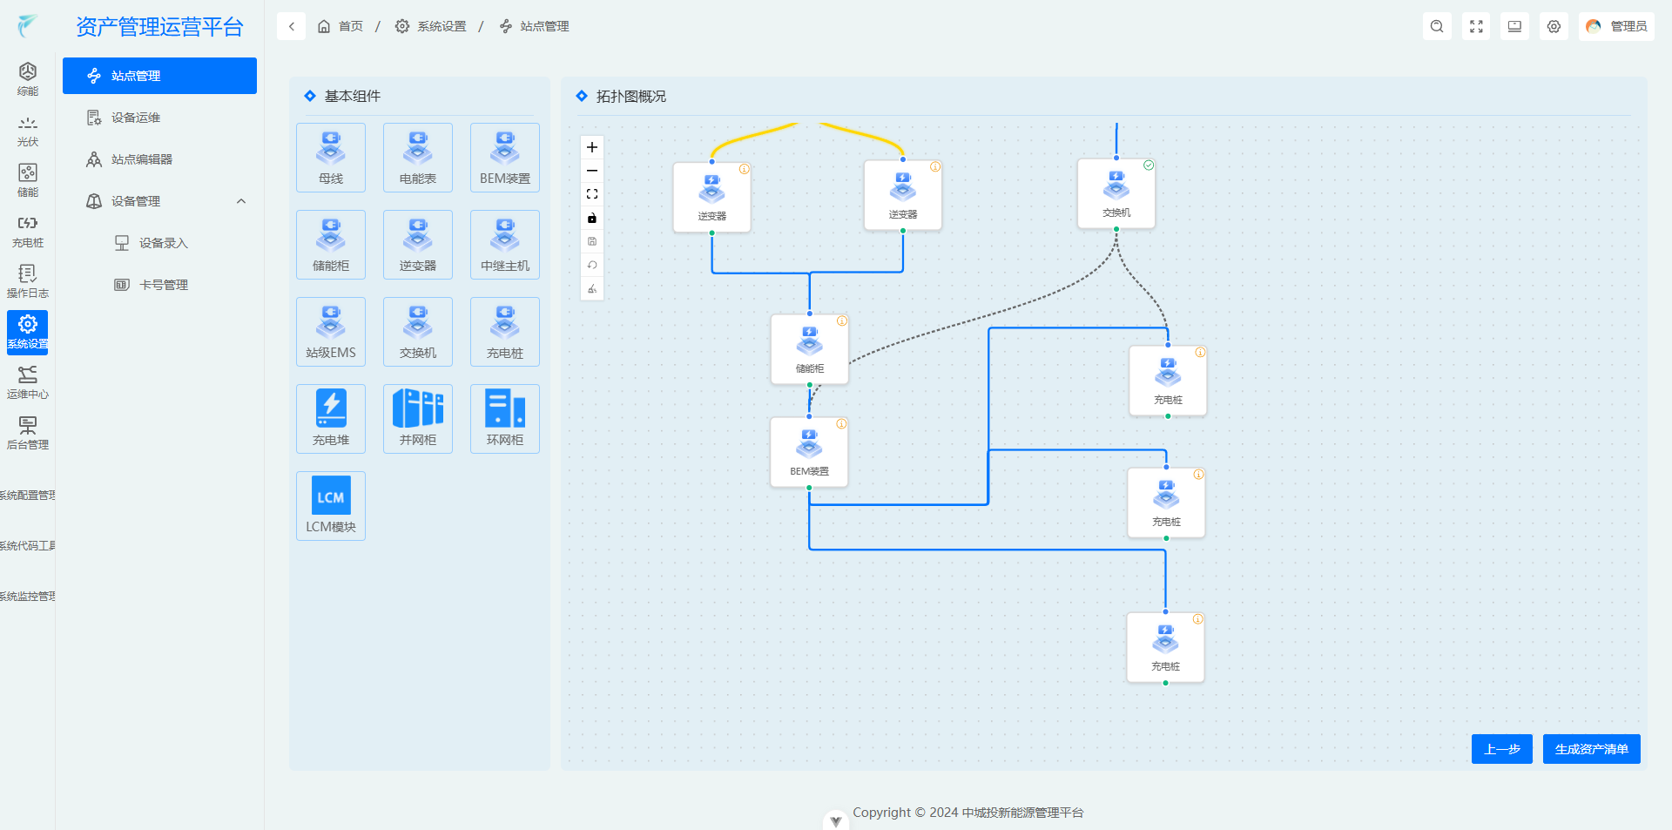Image resolution: width=1672 pixels, height=830 pixels.
Task: Expand the footer arrow at bottom
Action: [x=835, y=820]
